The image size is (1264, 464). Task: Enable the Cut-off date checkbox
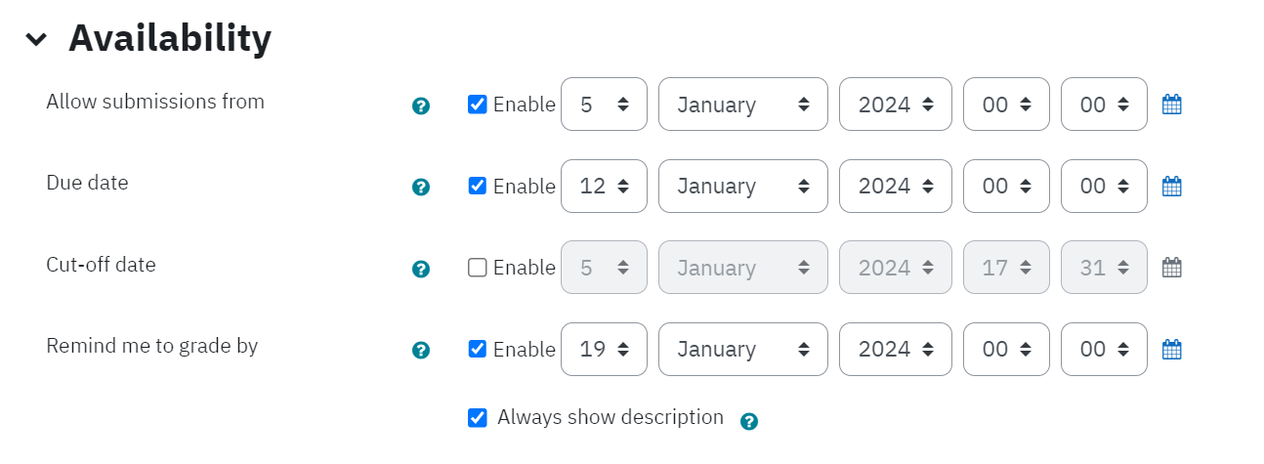[x=478, y=268]
